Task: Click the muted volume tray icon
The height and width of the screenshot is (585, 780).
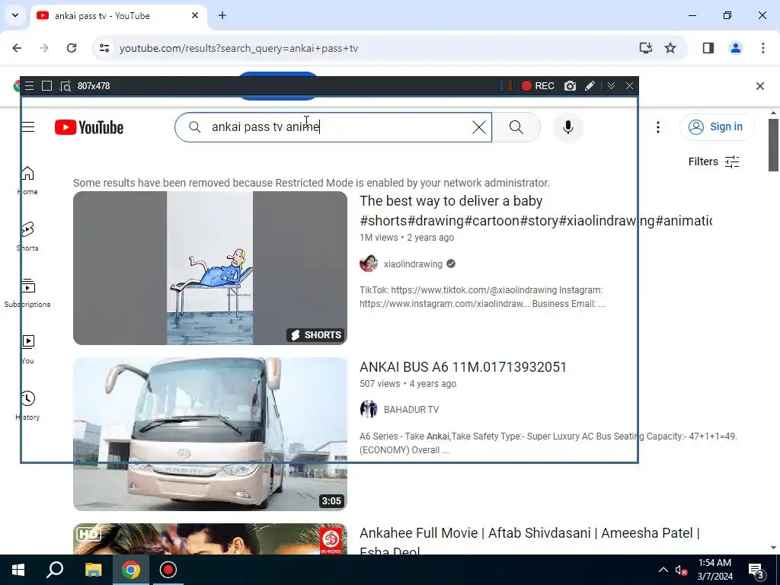Action: pyautogui.click(x=682, y=570)
